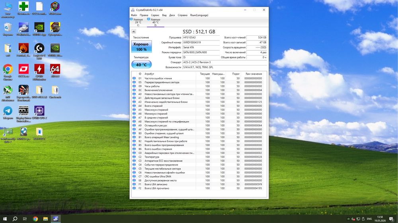Open the DDU v18 folder on the desktop
The width and height of the screenshot is (398, 223).
click(39, 92)
